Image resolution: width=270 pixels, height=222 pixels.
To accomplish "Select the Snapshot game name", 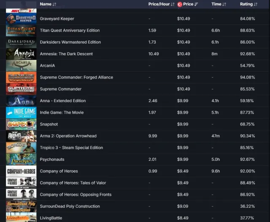I will point(49,124).
